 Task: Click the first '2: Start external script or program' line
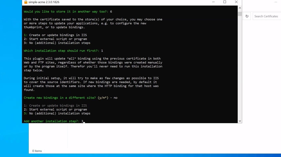[x=55, y=39]
